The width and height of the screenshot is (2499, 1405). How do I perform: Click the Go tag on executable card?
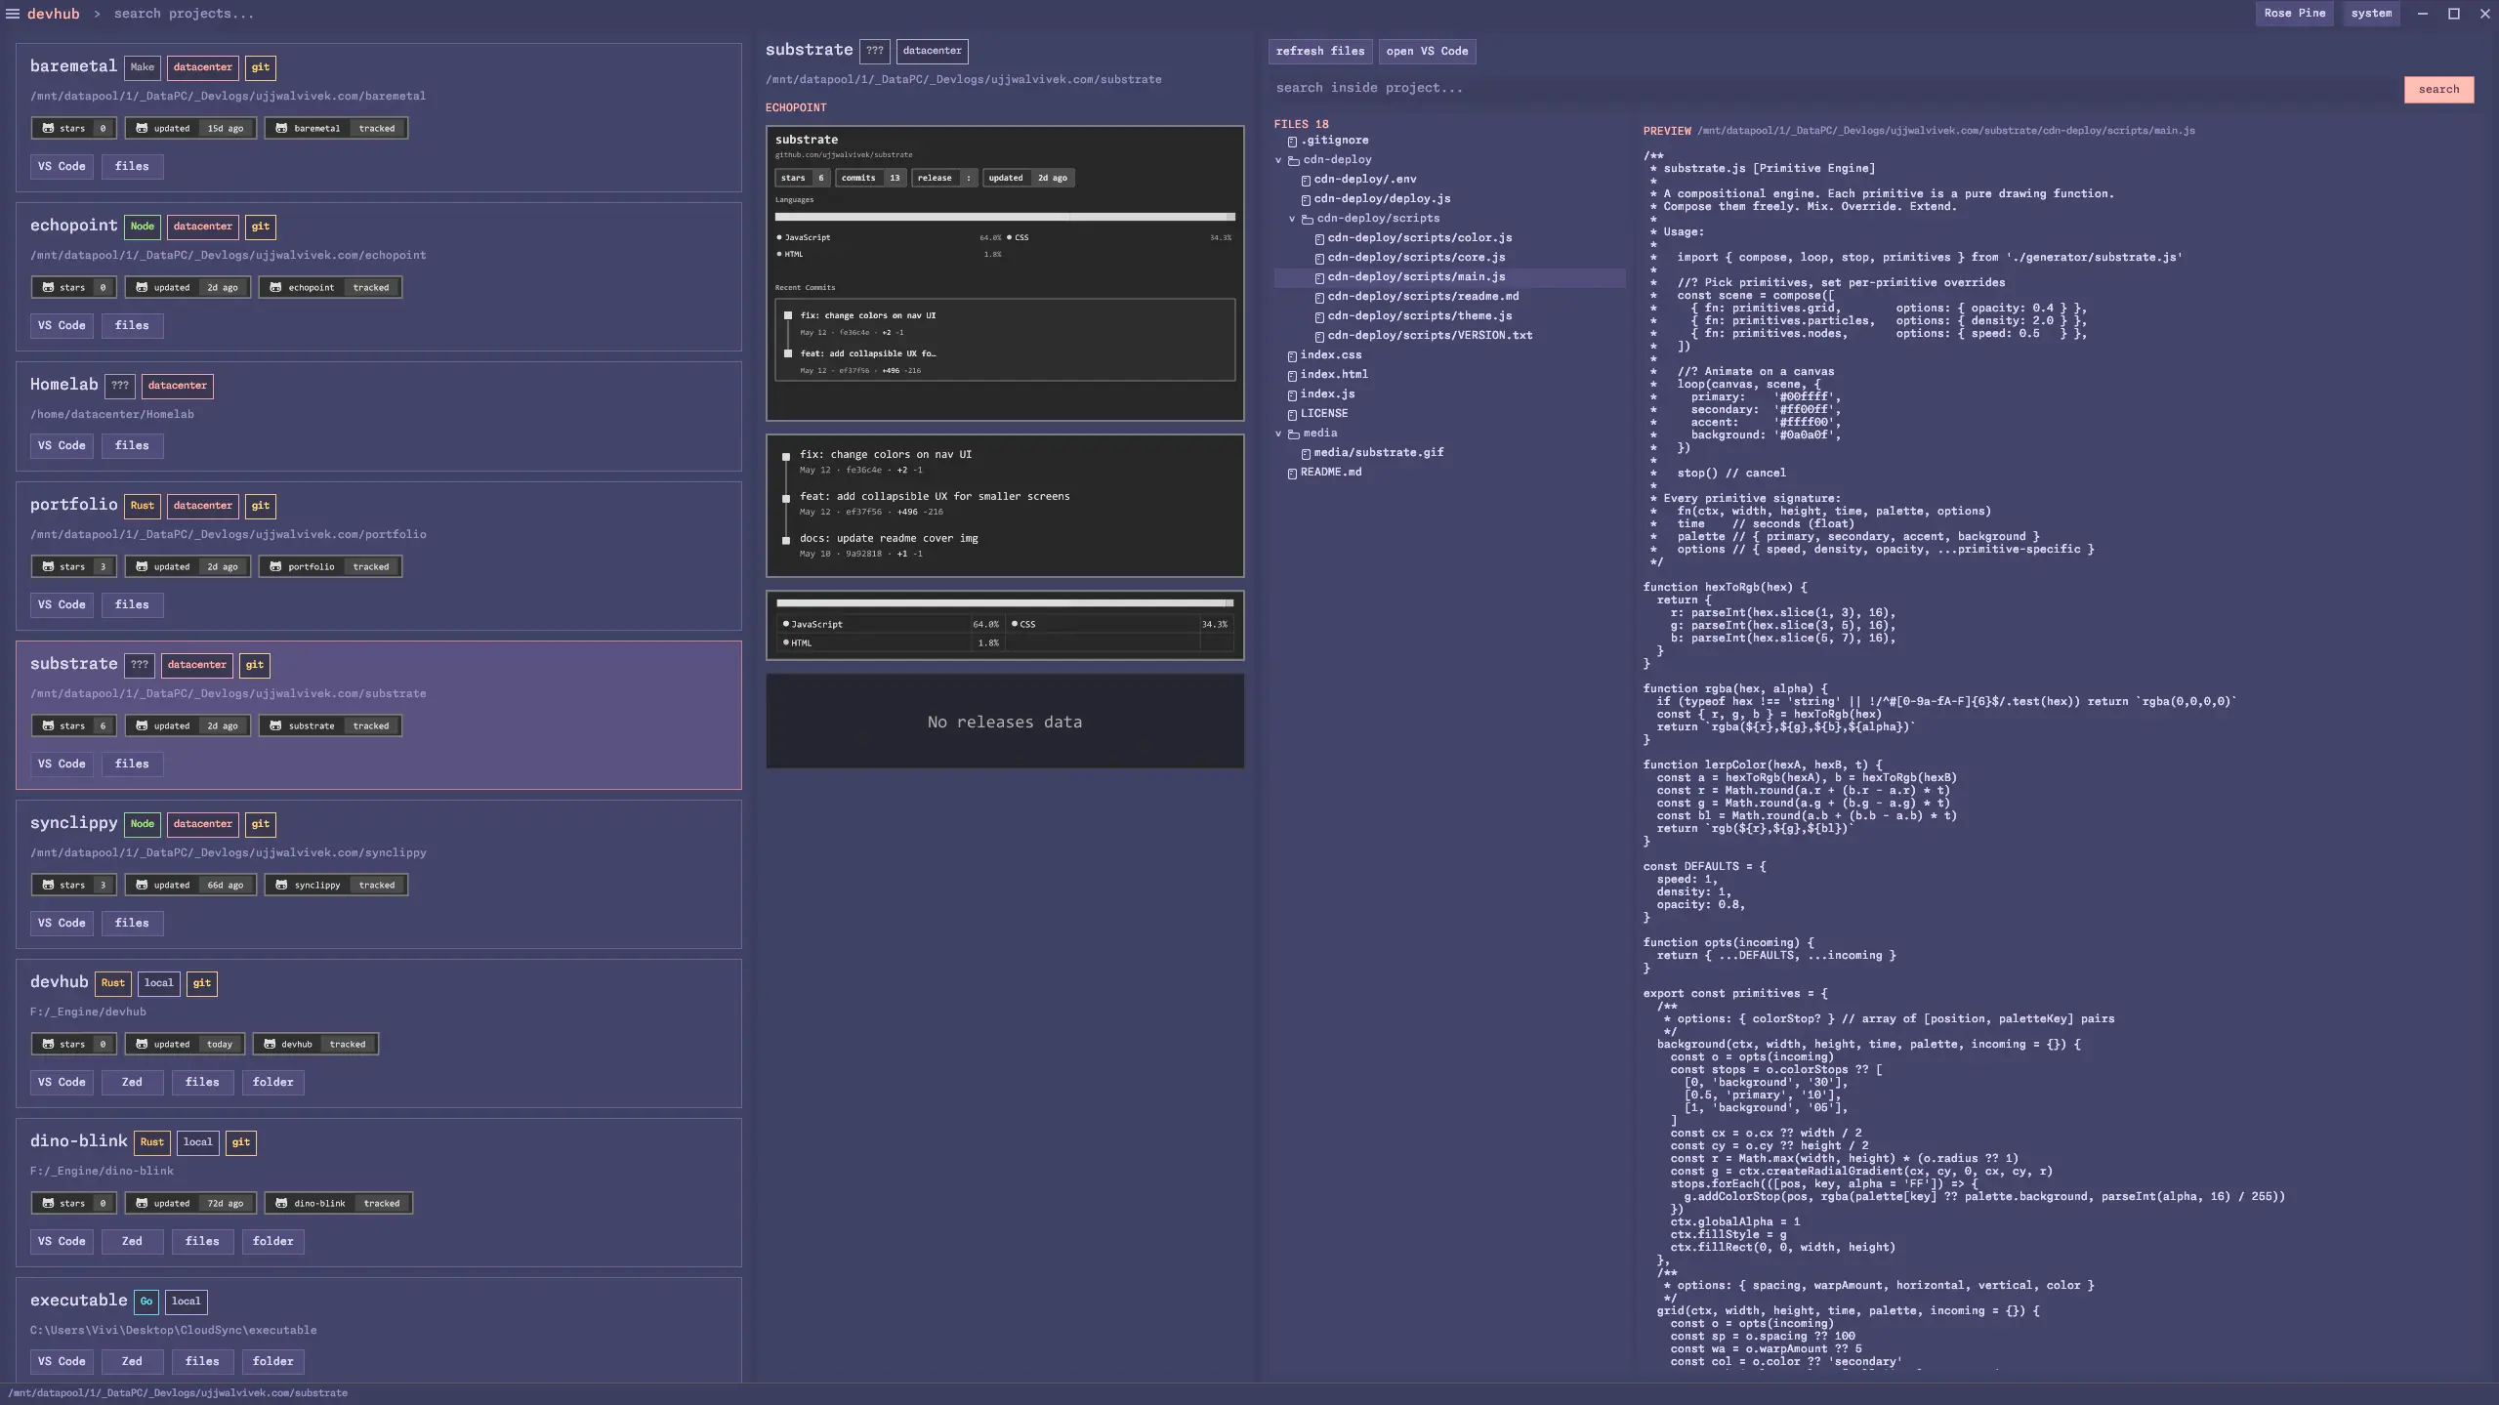[146, 1302]
